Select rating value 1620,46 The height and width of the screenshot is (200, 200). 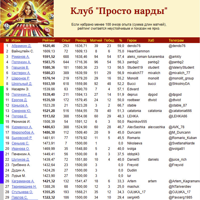point(49,46)
